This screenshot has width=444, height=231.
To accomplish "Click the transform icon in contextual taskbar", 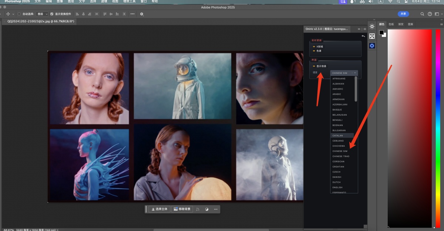I will point(198,209).
